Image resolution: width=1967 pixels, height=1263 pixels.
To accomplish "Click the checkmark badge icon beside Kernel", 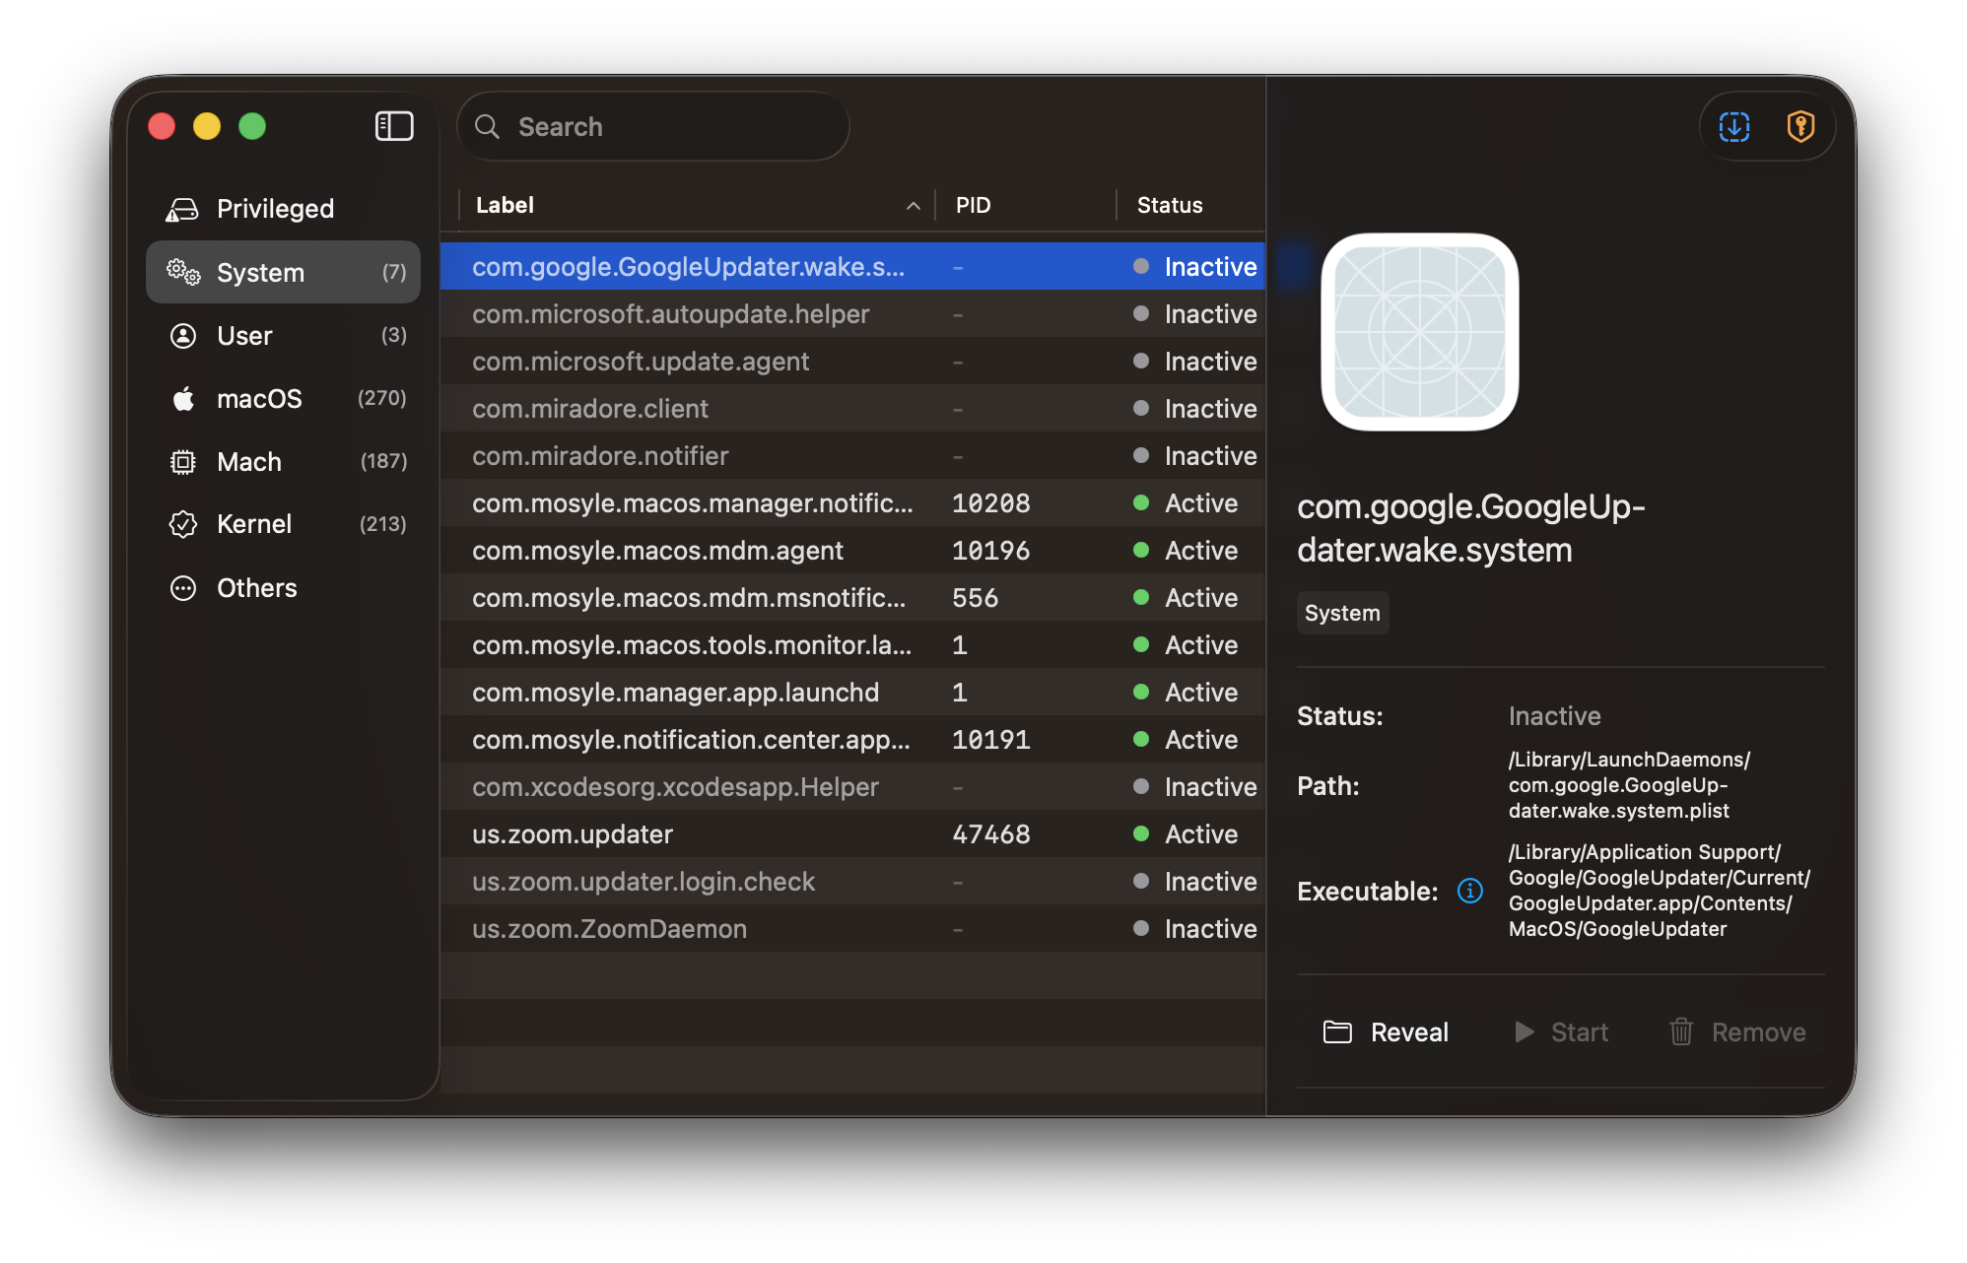I will 182,524.
